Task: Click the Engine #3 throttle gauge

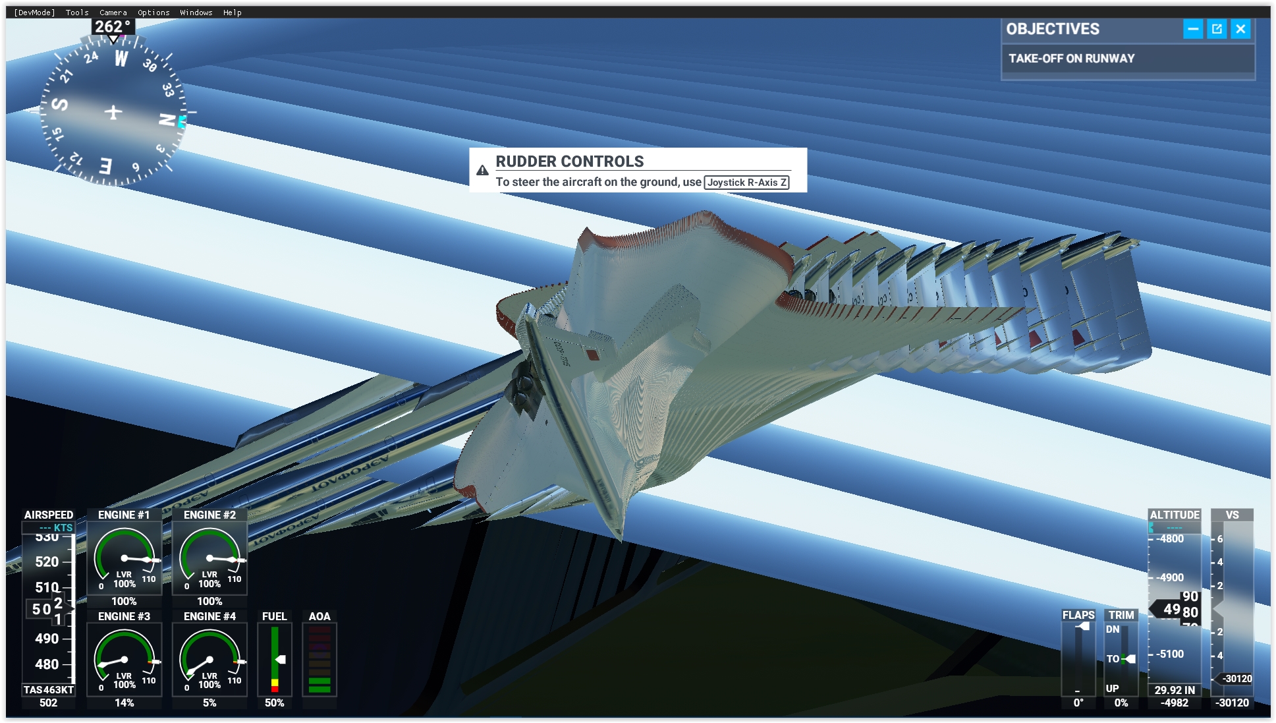Action: coord(125,660)
